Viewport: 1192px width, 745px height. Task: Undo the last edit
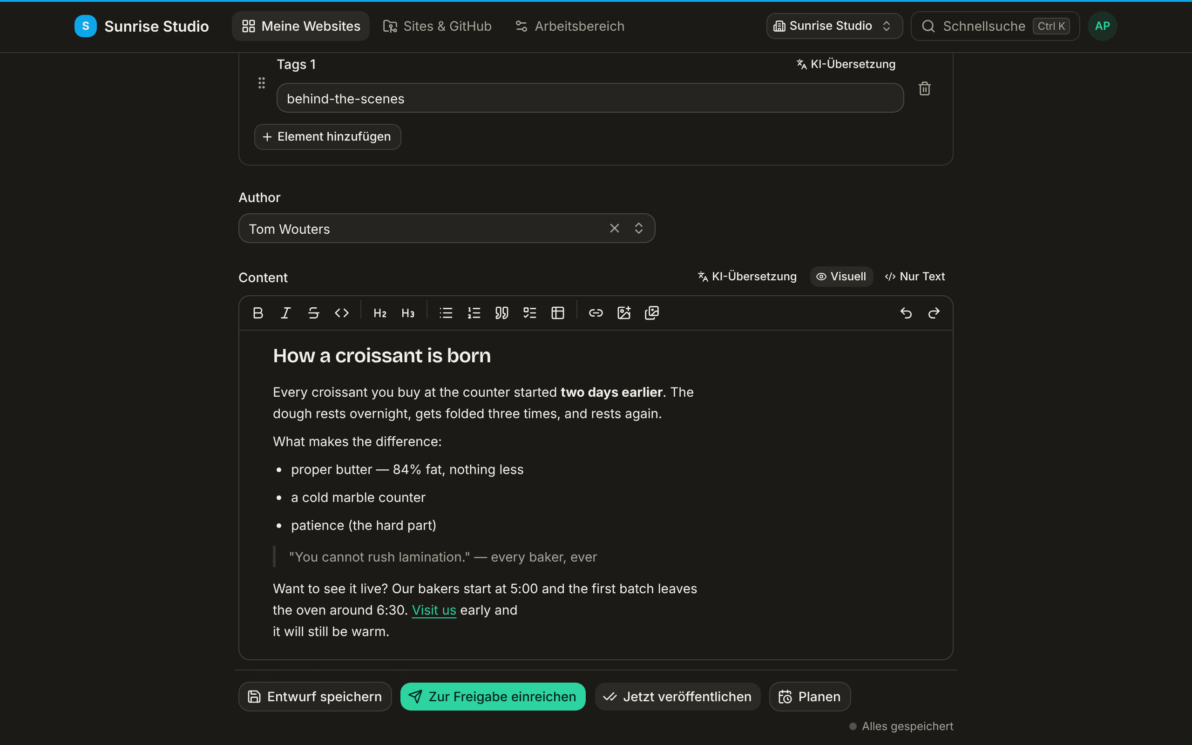(906, 313)
